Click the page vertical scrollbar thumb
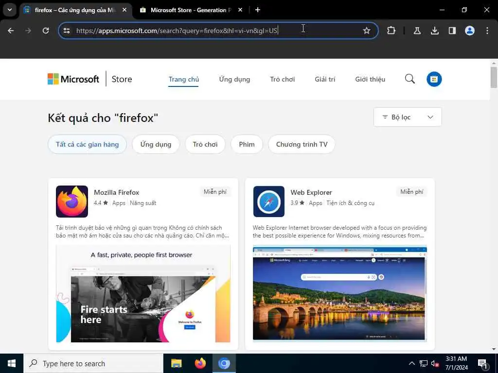498x373 pixels. pyautogui.click(x=494, y=77)
